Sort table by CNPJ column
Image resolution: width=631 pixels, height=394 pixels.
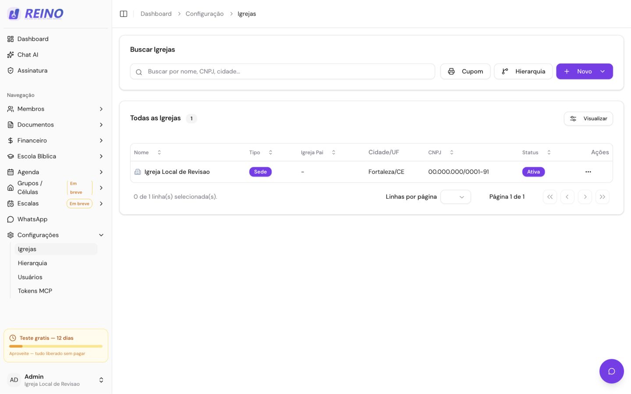[441, 152]
